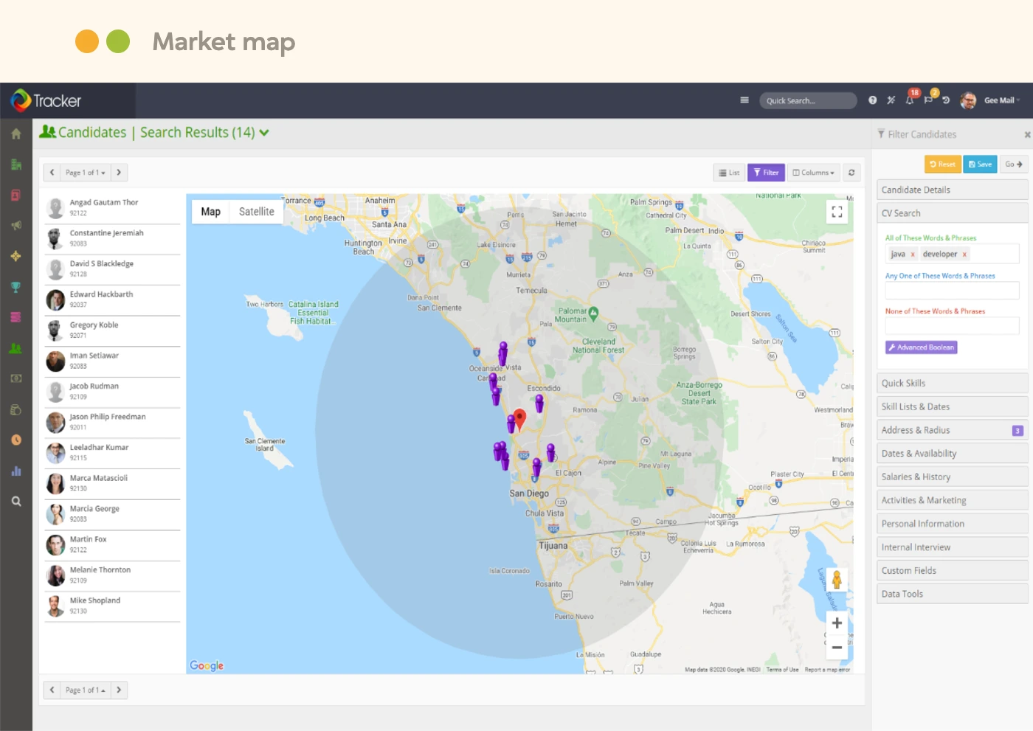
Task: Expand the Salaries & History section
Action: pos(952,477)
